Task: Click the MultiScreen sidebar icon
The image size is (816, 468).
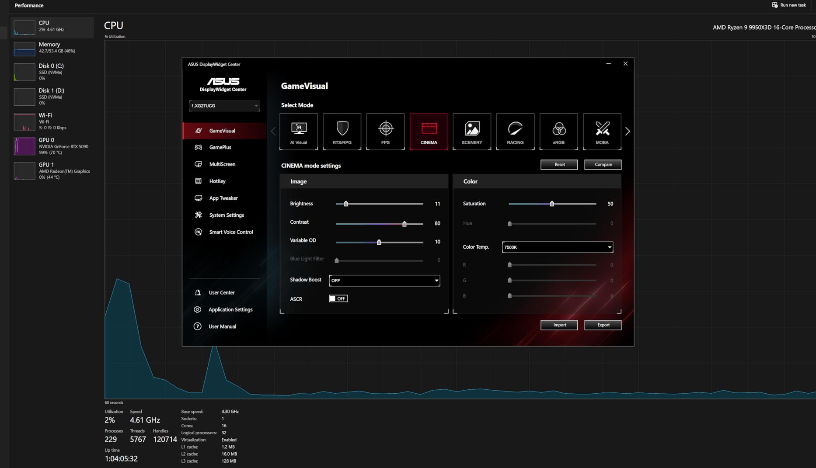Action: [199, 164]
